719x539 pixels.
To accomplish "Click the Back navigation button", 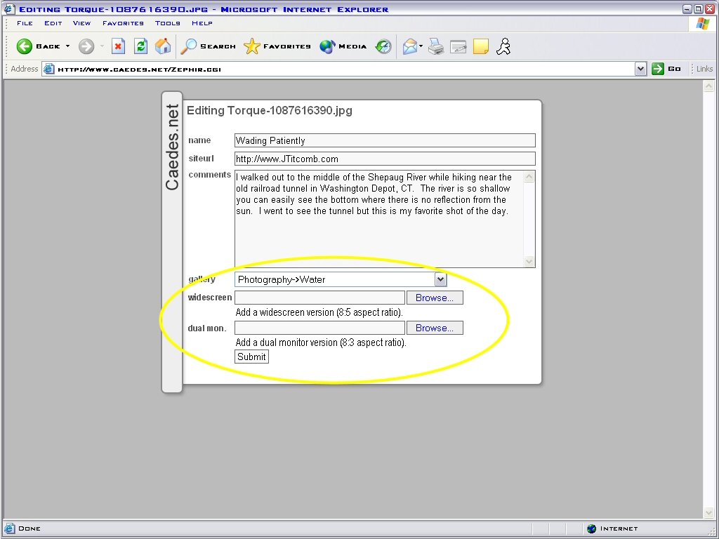I will [x=38, y=46].
